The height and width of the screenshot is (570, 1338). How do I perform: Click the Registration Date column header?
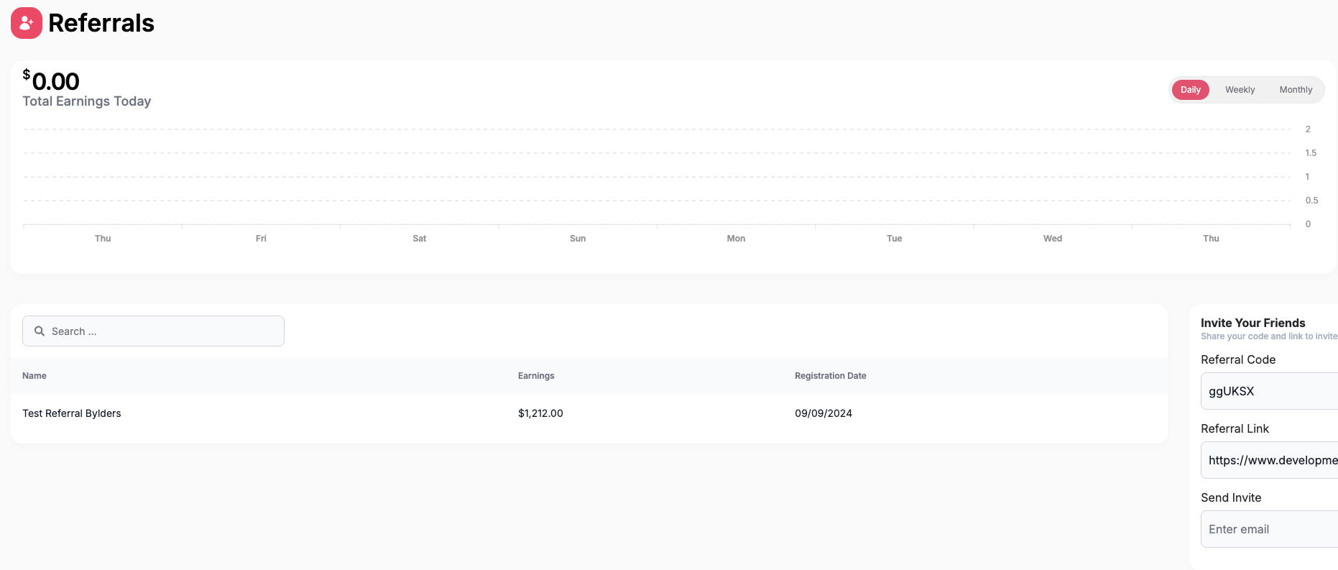(x=830, y=376)
